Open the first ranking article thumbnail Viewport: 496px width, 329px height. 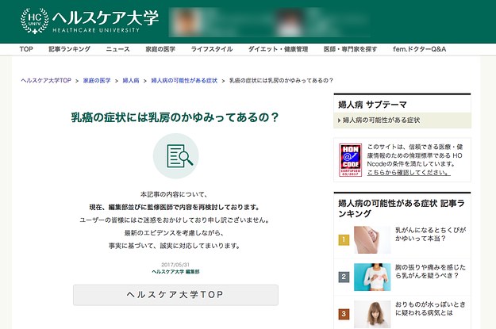pos(371,239)
